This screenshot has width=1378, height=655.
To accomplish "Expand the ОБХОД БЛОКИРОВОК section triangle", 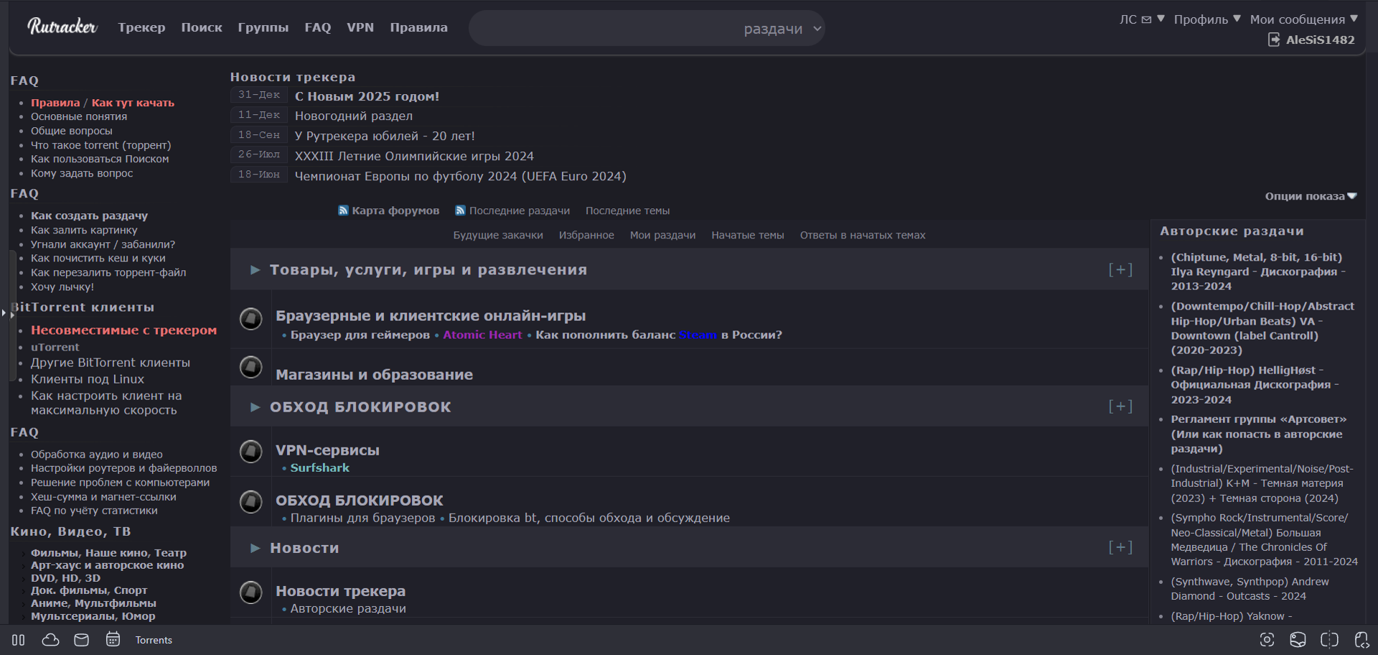I will coord(255,407).
